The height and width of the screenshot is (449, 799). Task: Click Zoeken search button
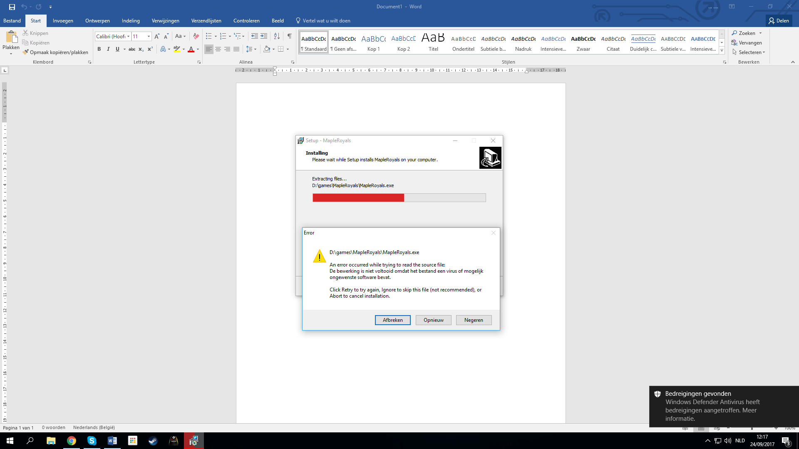[x=744, y=33]
